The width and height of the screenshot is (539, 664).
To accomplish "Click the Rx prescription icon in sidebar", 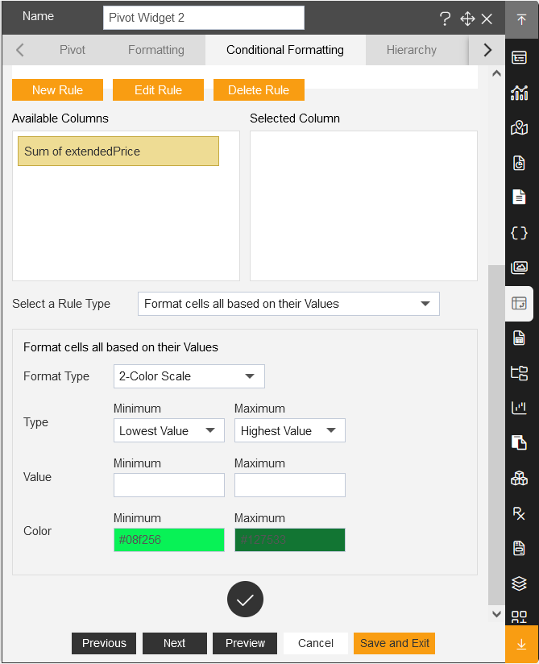I will pos(519,513).
